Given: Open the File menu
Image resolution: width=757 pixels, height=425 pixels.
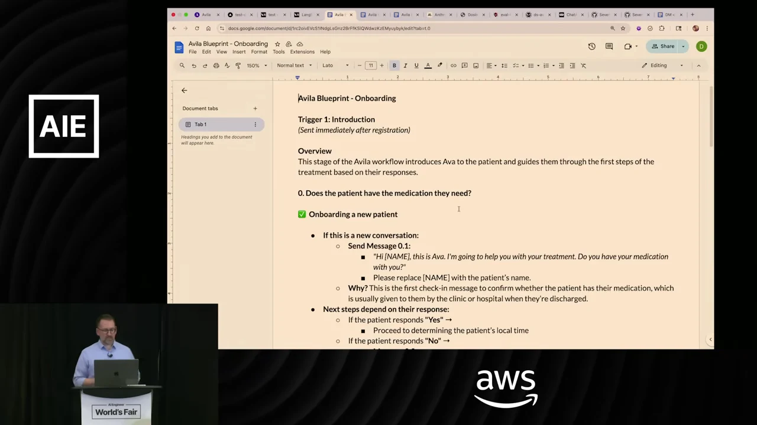Looking at the screenshot, I should [x=193, y=52].
